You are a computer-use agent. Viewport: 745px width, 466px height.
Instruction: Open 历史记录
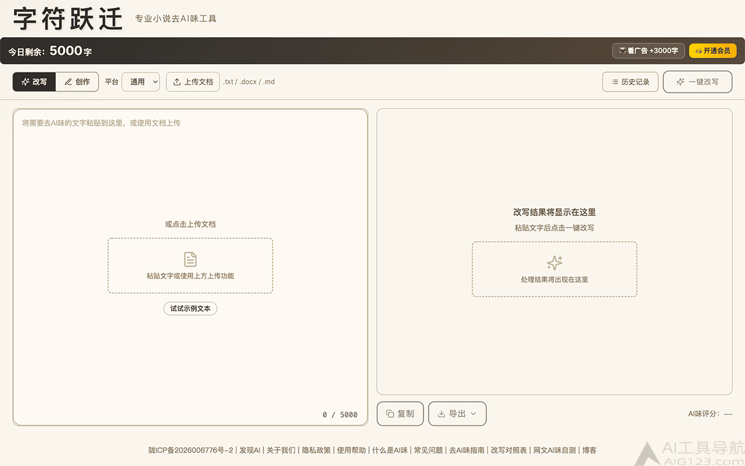(630, 82)
